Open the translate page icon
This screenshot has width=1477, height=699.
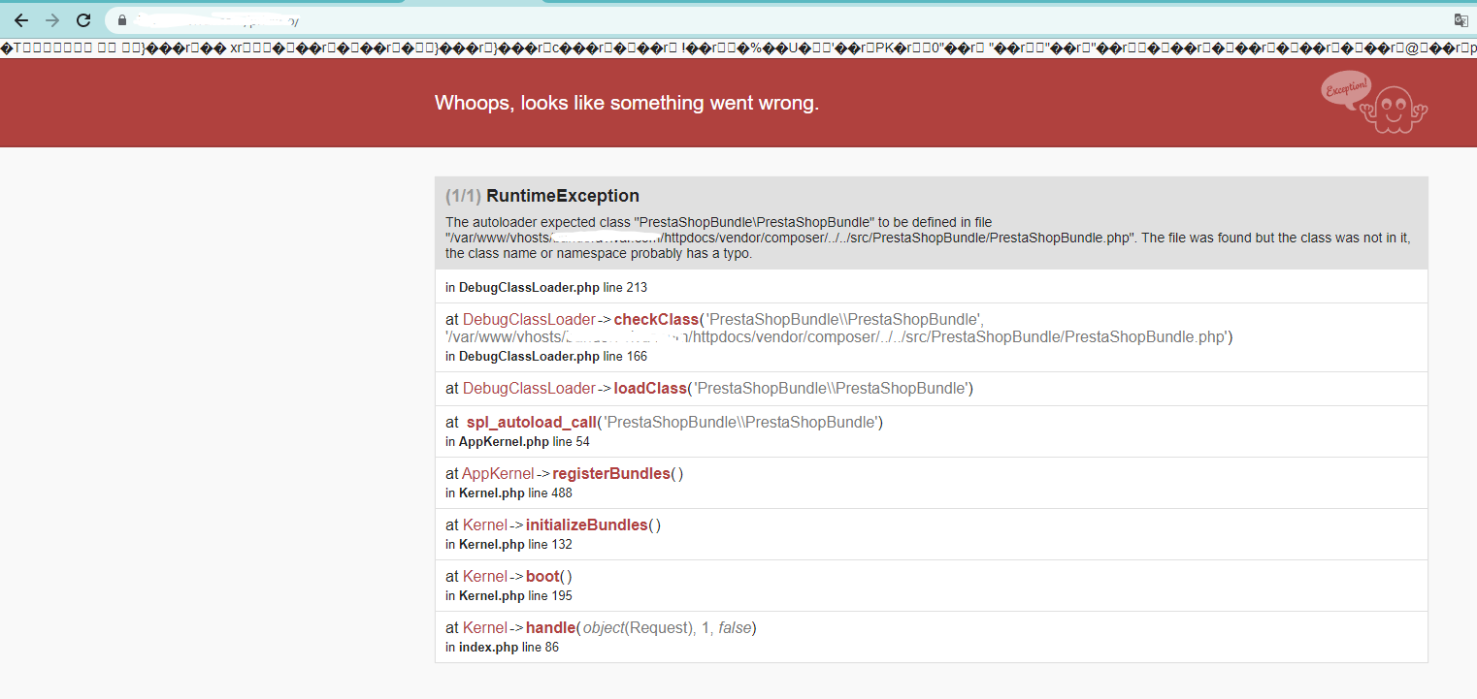(x=1461, y=19)
